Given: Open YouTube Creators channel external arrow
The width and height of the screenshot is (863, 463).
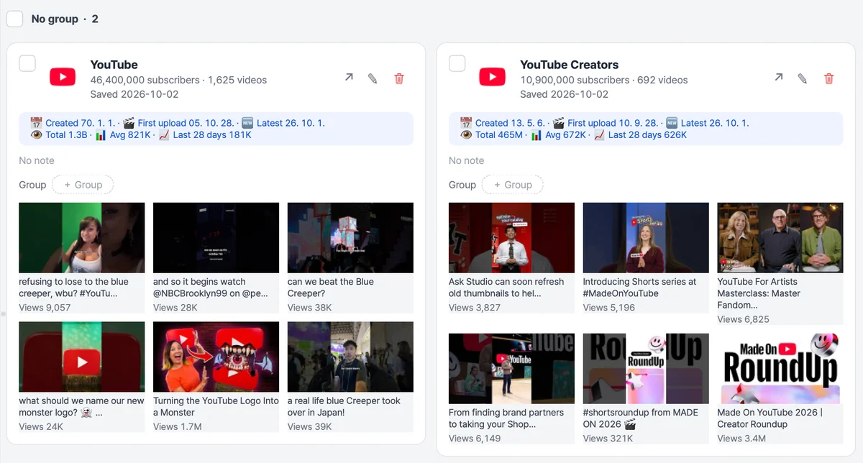Looking at the screenshot, I should [x=778, y=78].
